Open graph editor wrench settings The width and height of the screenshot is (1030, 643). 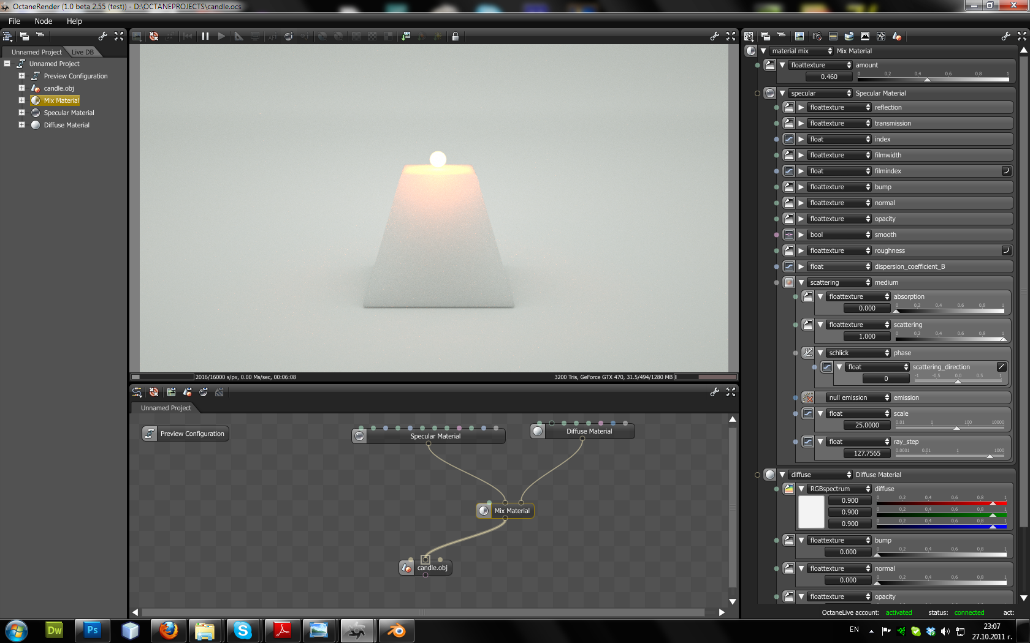pos(714,393)
